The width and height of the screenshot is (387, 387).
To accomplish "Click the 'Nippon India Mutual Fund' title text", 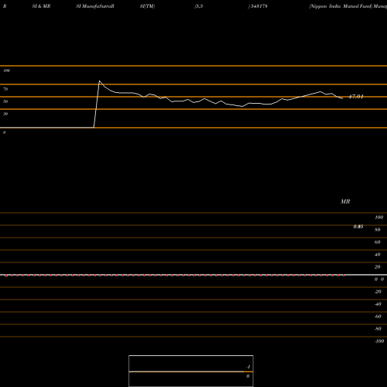I will point(341,6).
